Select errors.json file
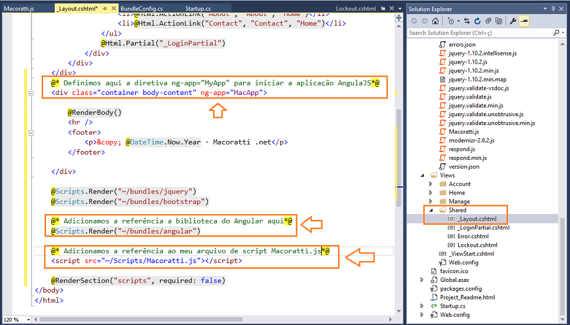This screenshot has width=570, height=325. [x=462, y=44]
